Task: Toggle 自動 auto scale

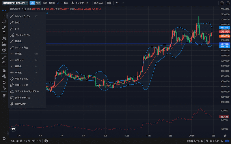Action: pyautogui.click(x=227, y=141)
